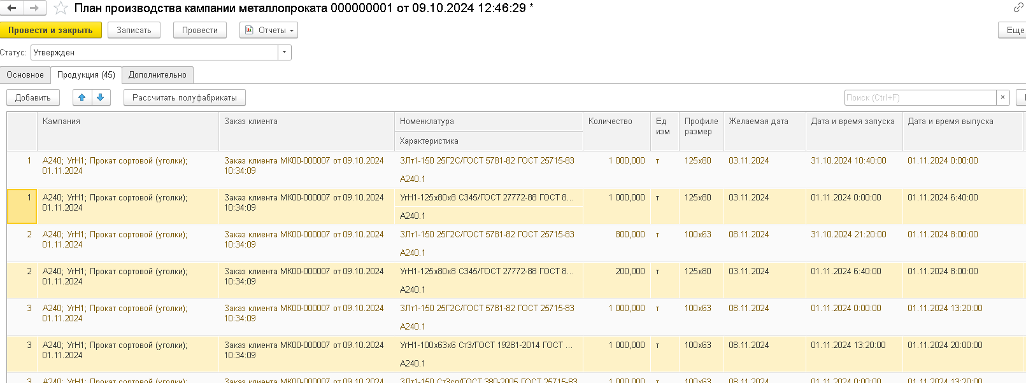Clear search field with x button

[1003, 97]
